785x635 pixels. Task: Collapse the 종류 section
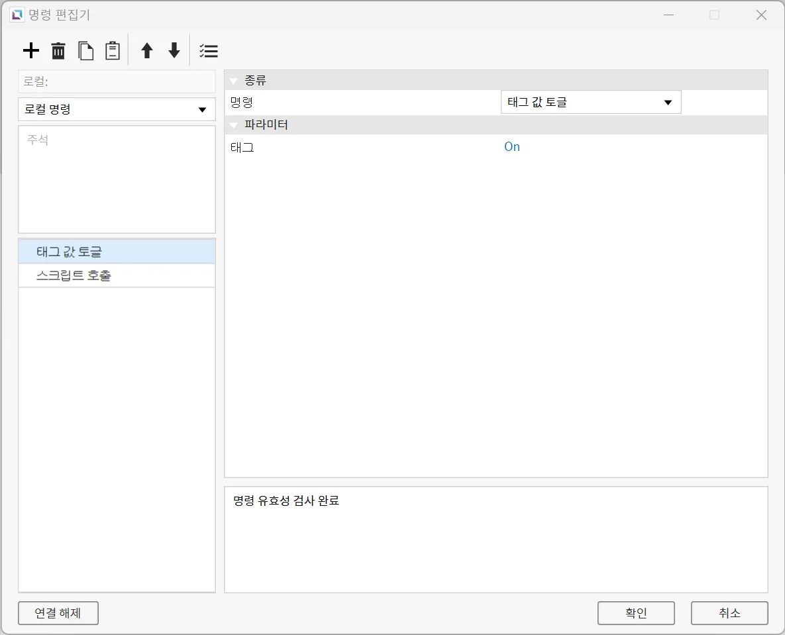coord(234,81)
